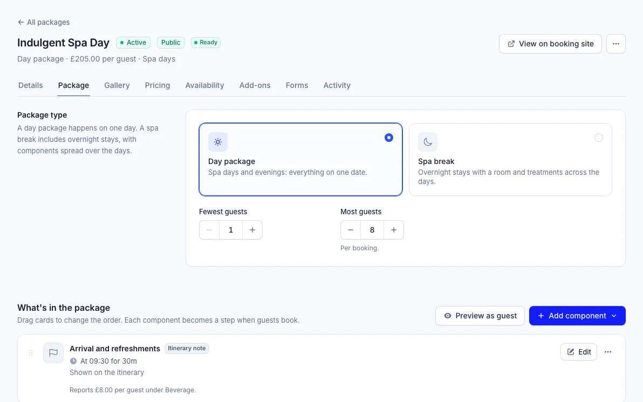The width and height of the screenshot is (643, 402).
Task: Click View on booking site button
Action: 550,44
